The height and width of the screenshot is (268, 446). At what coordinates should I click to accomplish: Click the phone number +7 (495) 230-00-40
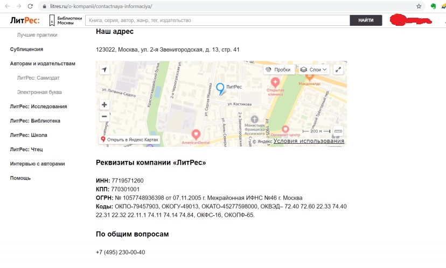(x=120, y=252)
